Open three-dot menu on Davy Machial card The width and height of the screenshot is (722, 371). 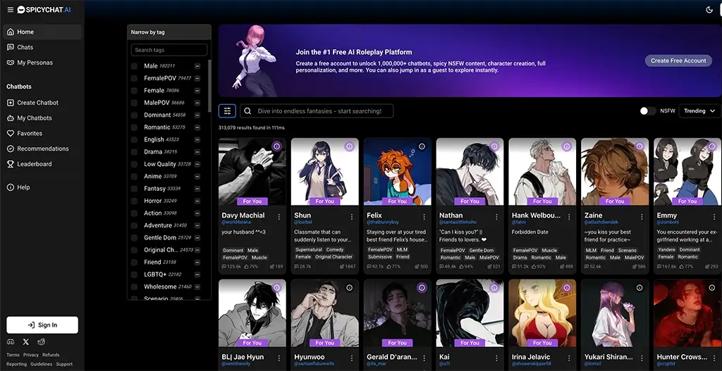tap(279, 216)
